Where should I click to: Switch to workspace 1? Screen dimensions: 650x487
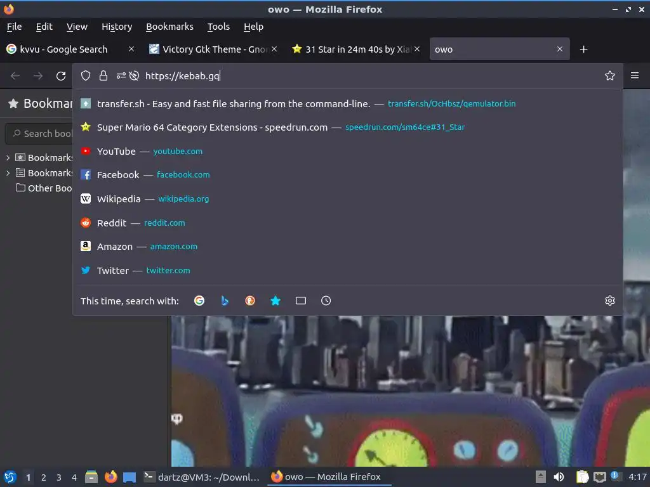click(x=28, y=477)
